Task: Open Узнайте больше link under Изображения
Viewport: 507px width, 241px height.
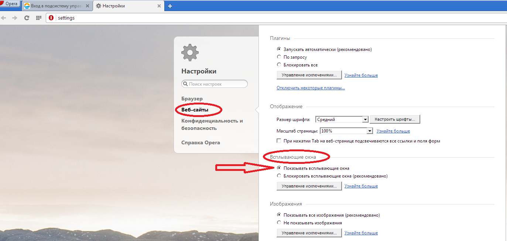Action: pos(361,233)
